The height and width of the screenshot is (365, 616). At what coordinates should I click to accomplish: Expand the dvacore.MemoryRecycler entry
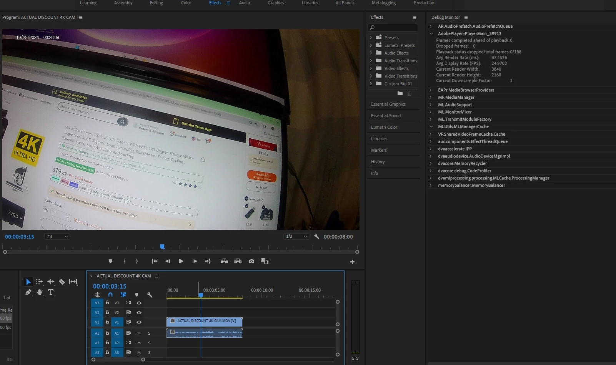pyautogui.click(x=431, y=164)
